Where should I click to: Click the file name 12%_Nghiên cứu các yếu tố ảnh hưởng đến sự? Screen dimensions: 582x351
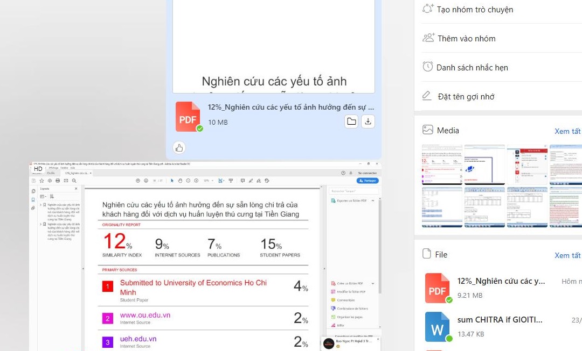pos(291,107)
